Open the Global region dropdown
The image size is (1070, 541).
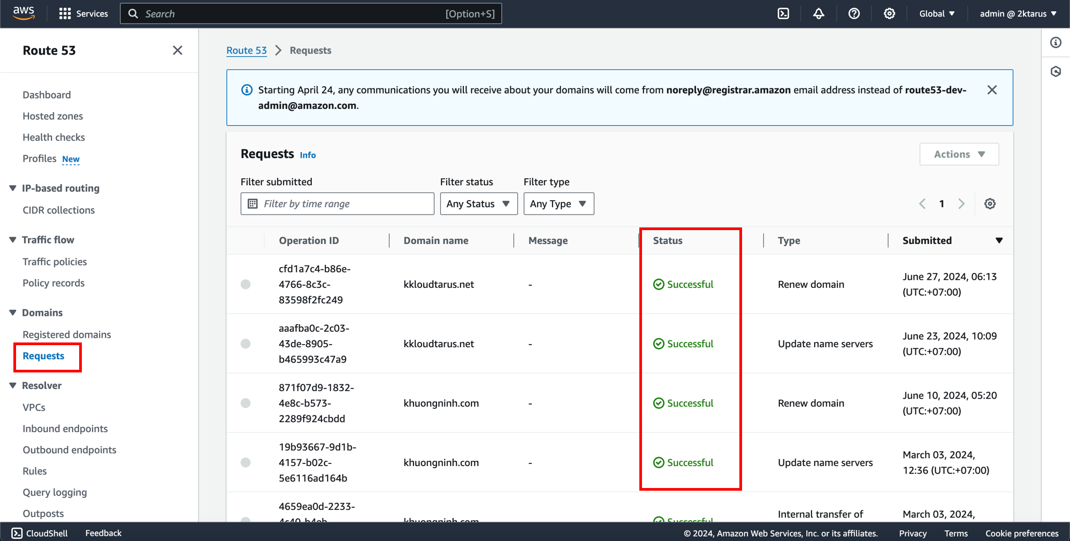point(937,13)
